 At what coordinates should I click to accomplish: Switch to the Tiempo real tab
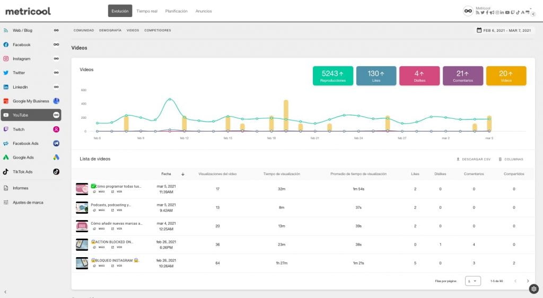point(147,11)
